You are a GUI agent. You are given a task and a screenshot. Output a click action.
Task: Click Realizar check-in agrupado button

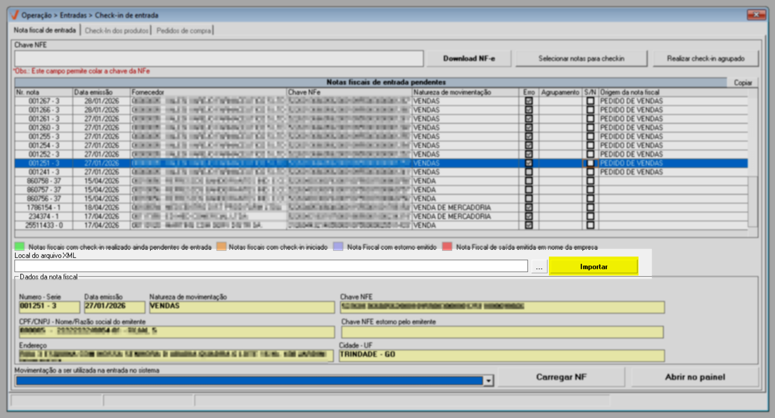click(705, 59)
